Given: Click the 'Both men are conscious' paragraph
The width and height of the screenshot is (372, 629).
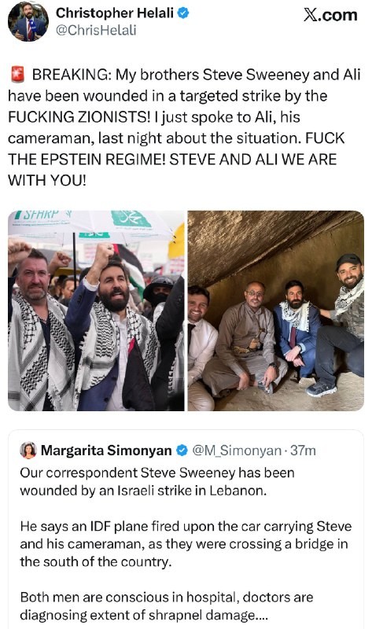Looking at the screenshot, I should coord(167,605).
